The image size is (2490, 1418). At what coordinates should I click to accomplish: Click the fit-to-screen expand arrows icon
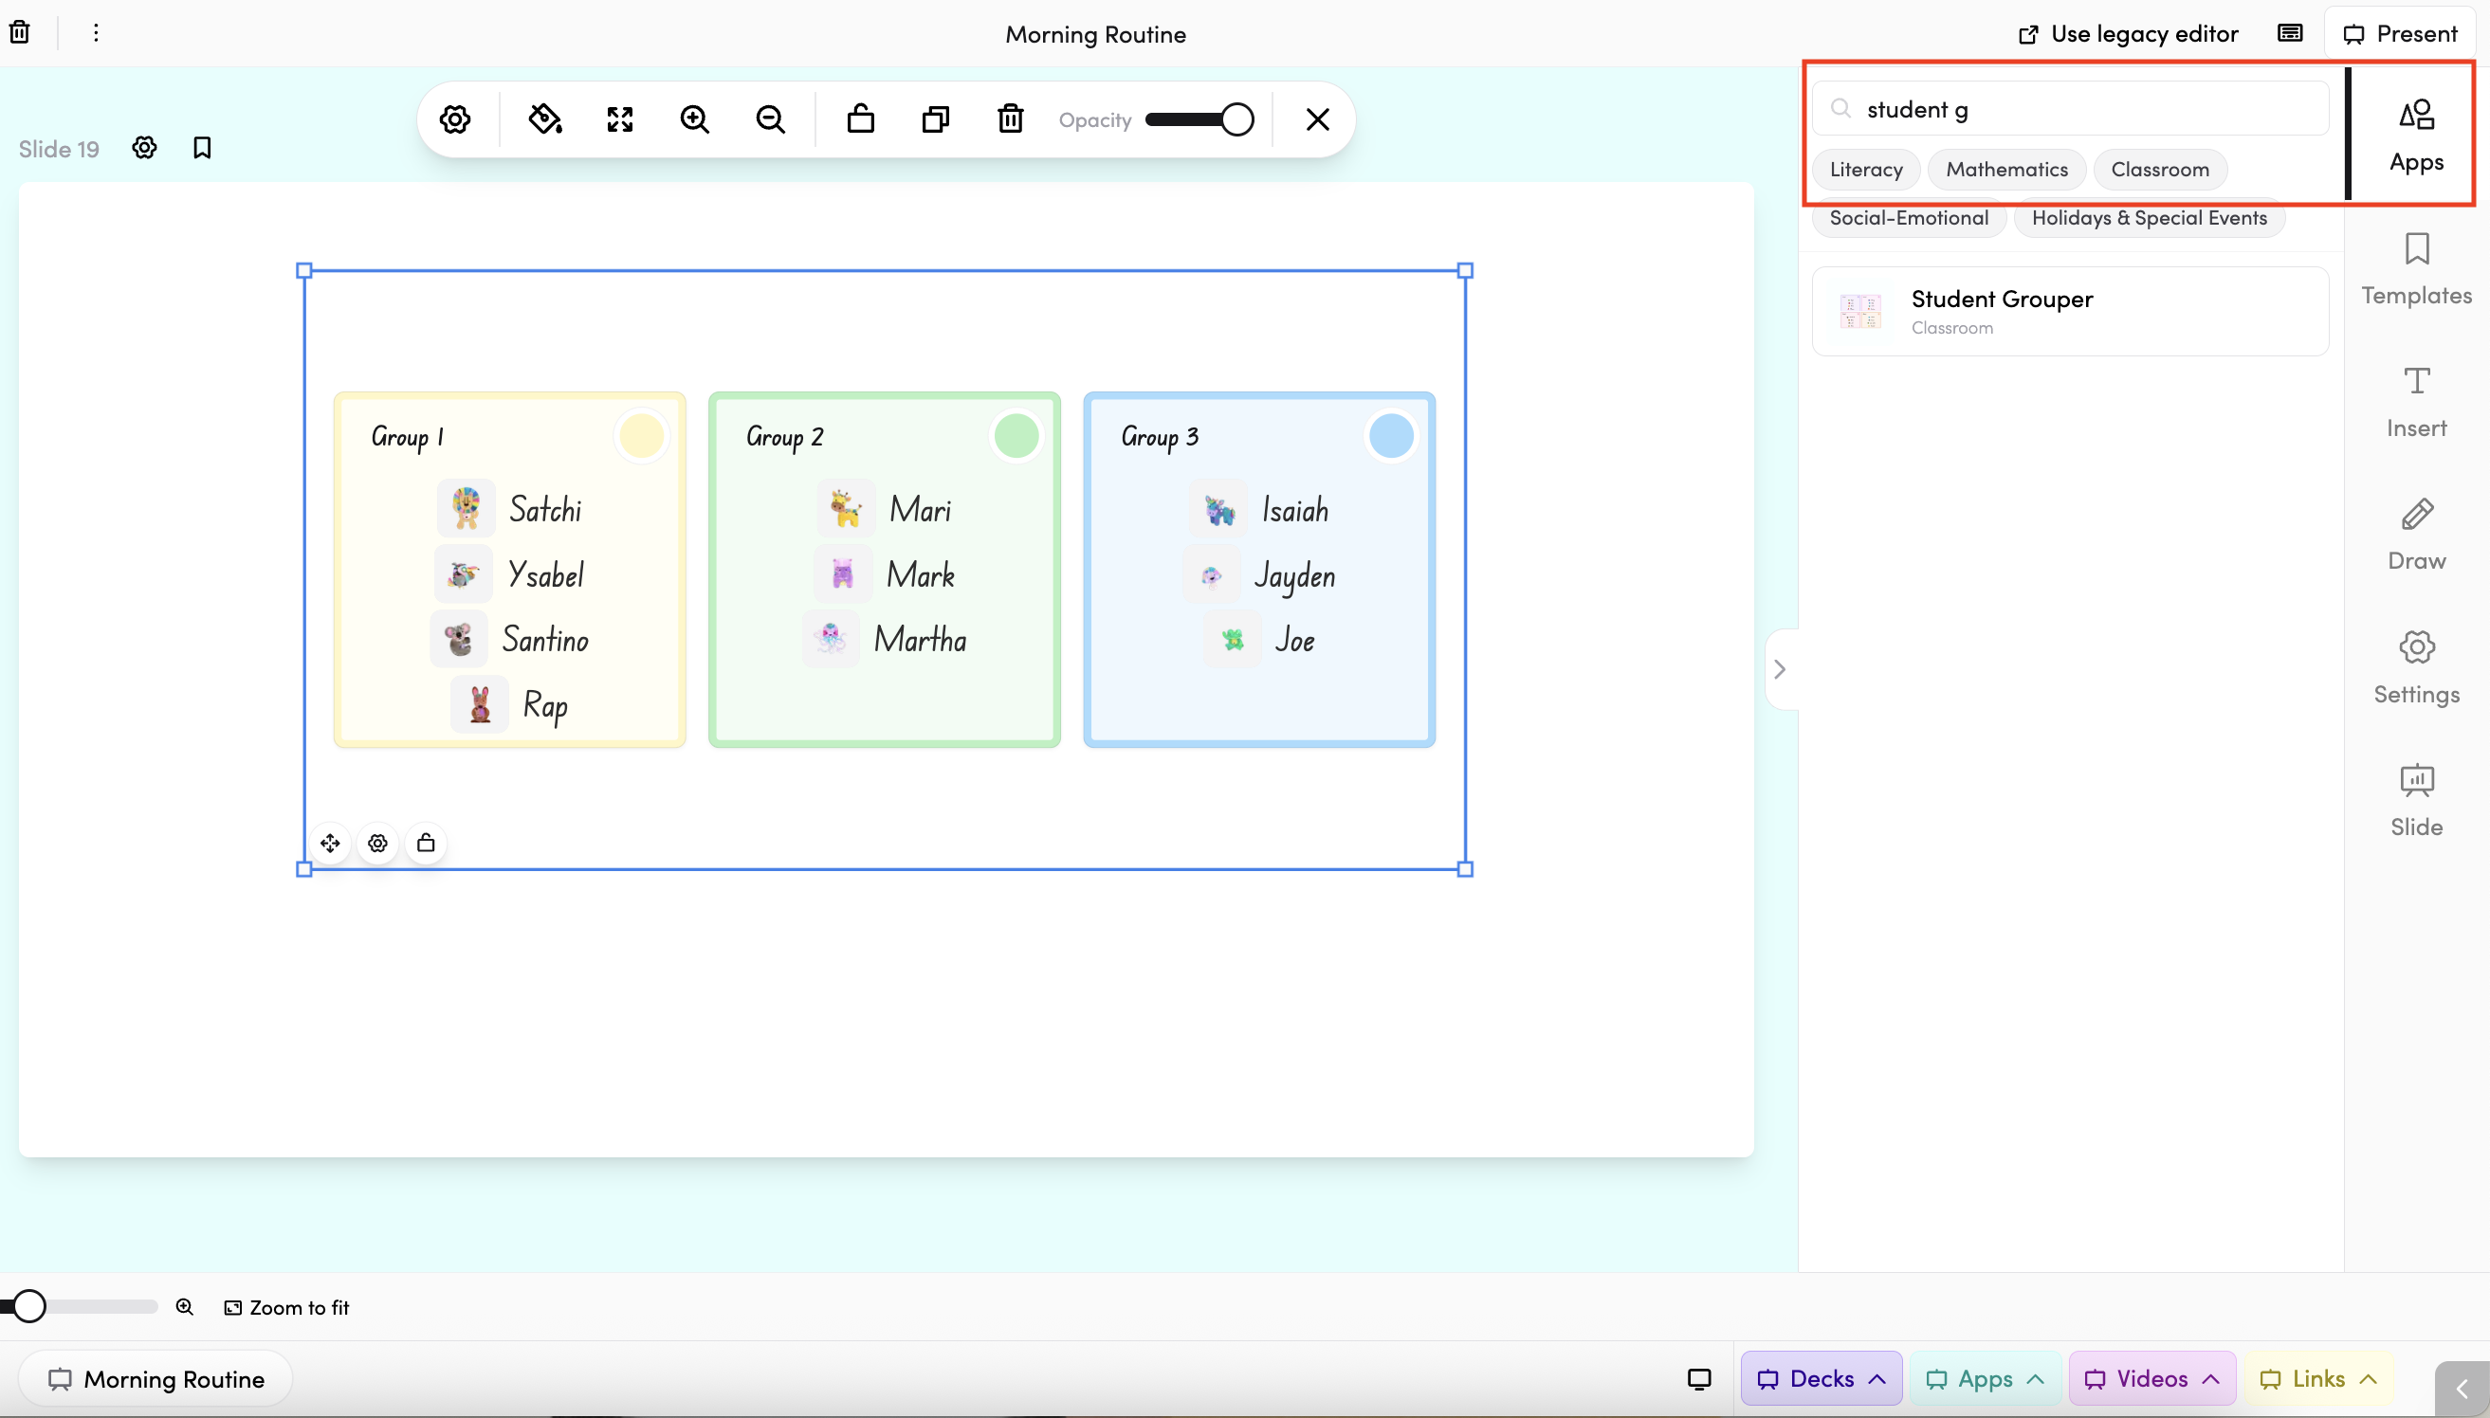click(x=619, y=118)
